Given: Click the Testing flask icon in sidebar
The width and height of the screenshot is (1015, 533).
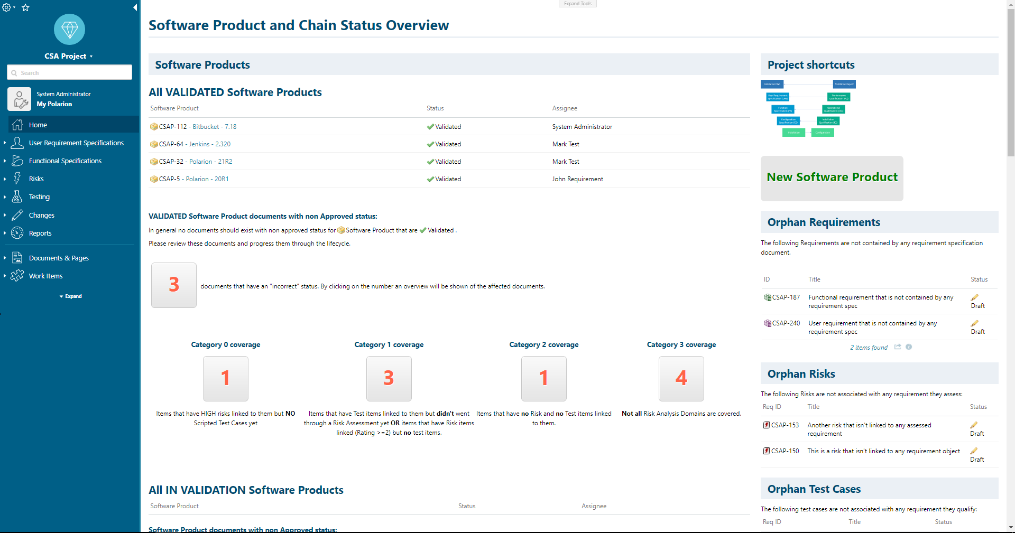Looking at the screenshot, I should [17, 197].
